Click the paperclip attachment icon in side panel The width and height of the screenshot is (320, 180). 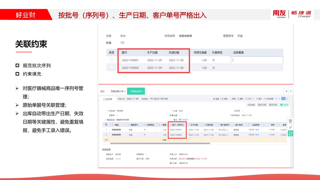291,127
